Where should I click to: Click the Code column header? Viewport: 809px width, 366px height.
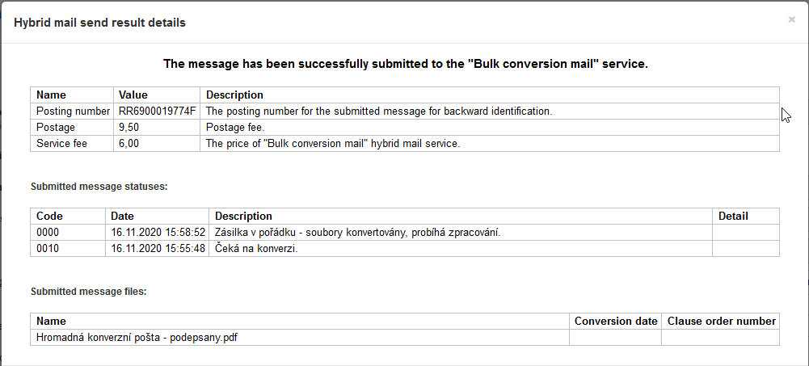click(50, 217)
